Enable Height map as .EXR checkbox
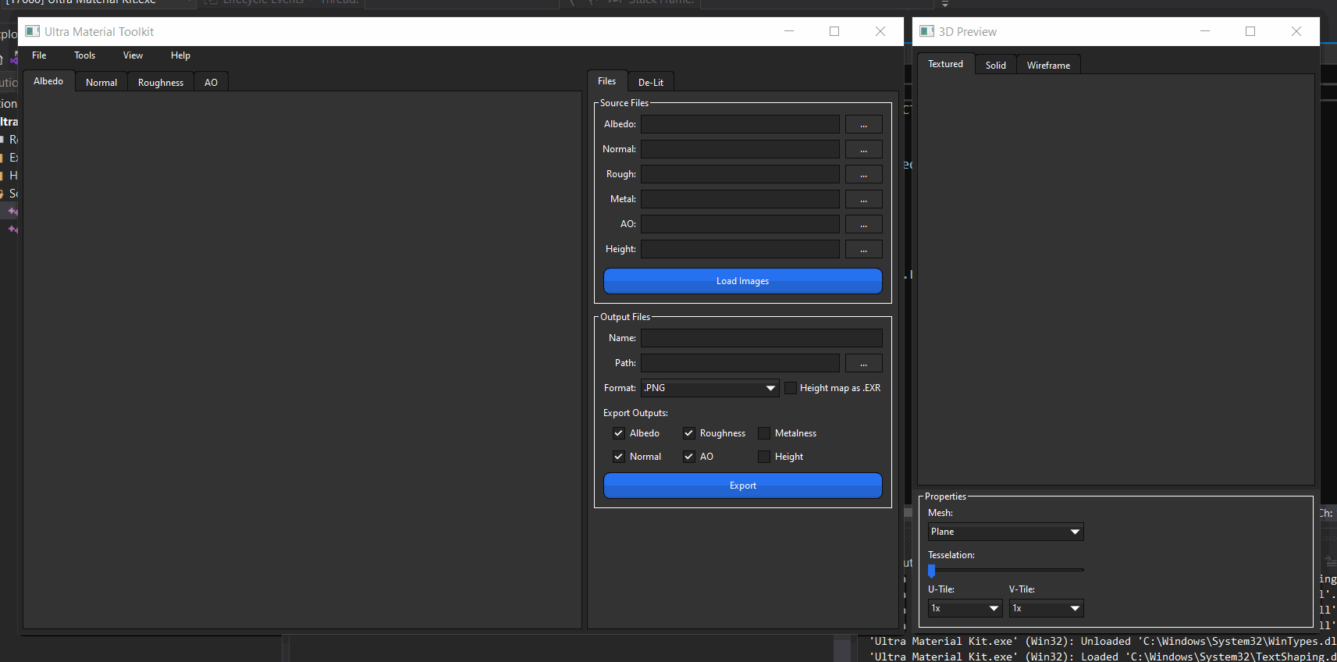Screen dimensions: 1337x662 [791, 388]
